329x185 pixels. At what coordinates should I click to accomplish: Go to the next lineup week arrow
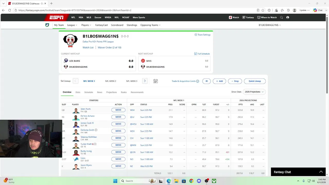(145, 81)
